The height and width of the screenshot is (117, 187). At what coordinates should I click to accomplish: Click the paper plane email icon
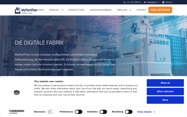(144, 2)
